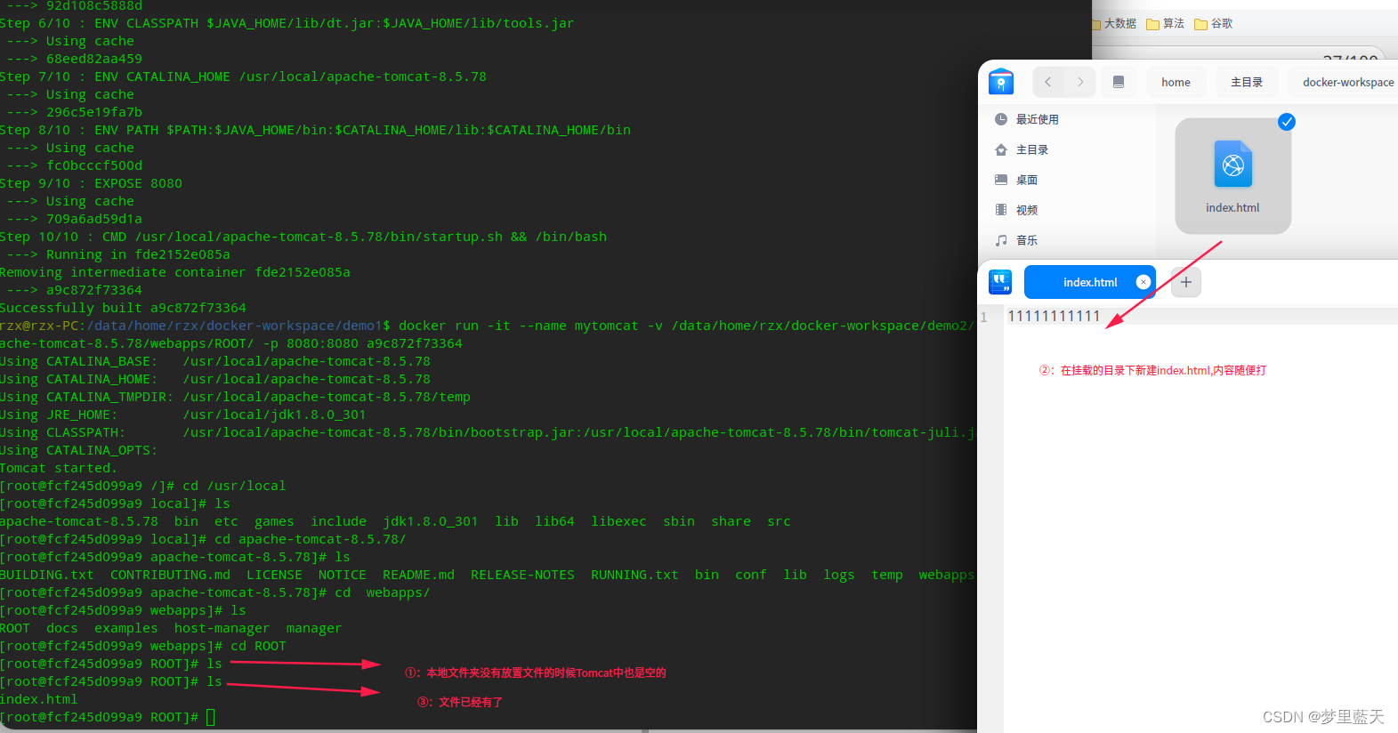The width and height of the screenshot is (1398, 733).
Task: Click 'Successfully built a9c872f73364' terminal line
Action: [x=123, y=308]
